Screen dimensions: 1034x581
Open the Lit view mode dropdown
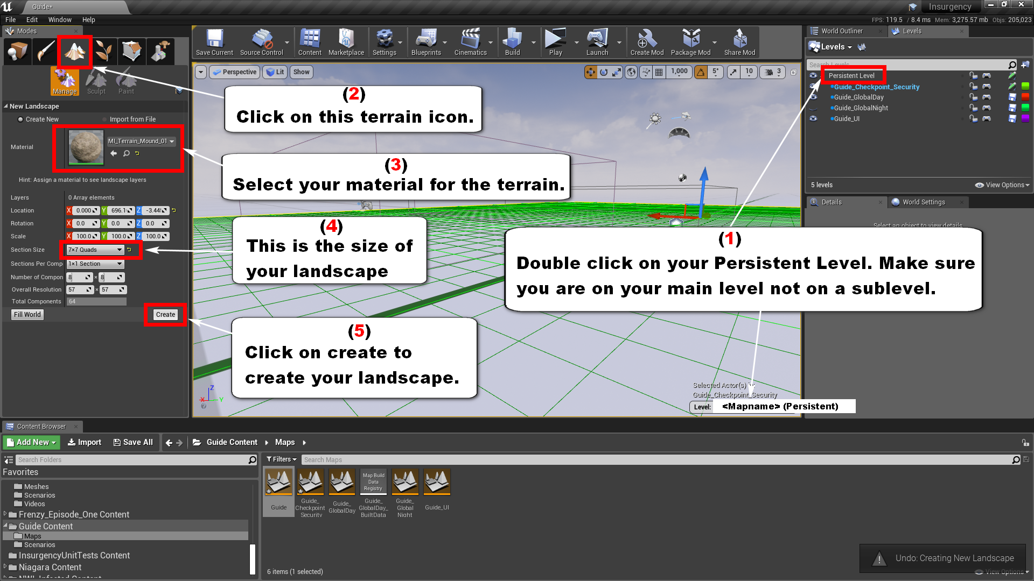pos(275,72)
